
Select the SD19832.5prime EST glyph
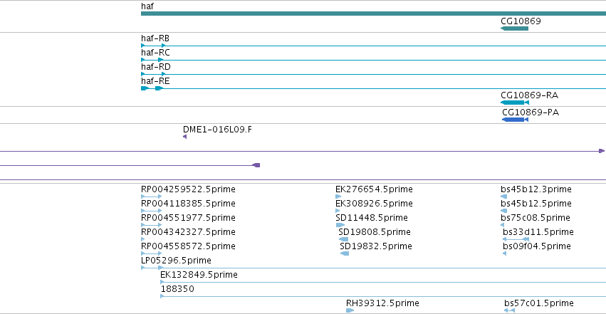(x=345, y=253)
